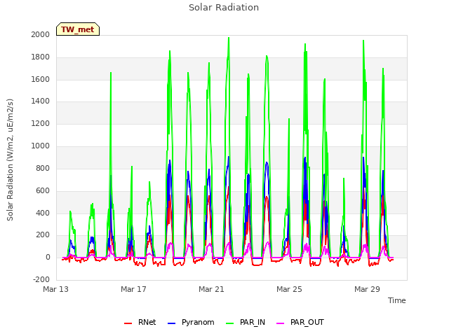
Task: Click the 600 y-axis tick label
Action: [x=43, y=190]
